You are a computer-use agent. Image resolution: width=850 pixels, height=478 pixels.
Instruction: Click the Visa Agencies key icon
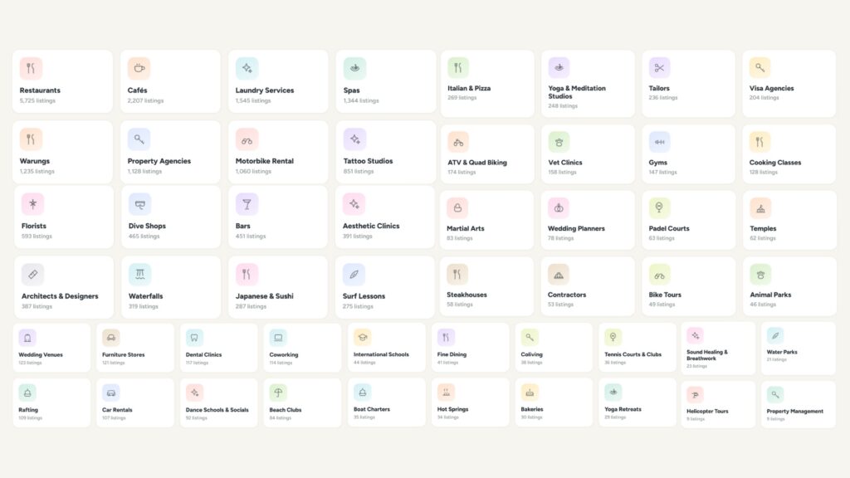click(x=760, y=68)
